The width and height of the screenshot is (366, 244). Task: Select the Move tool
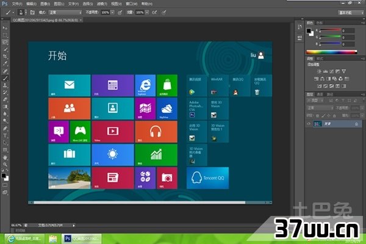pyautogui.click(x=5, y=28)
